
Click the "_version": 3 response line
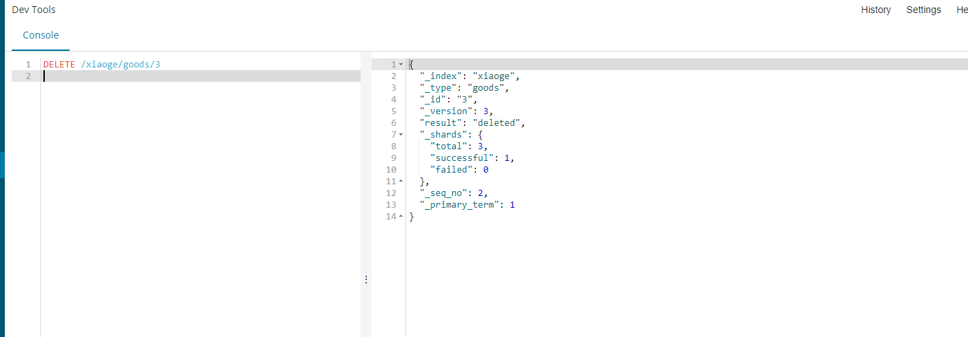coord(456,111)
